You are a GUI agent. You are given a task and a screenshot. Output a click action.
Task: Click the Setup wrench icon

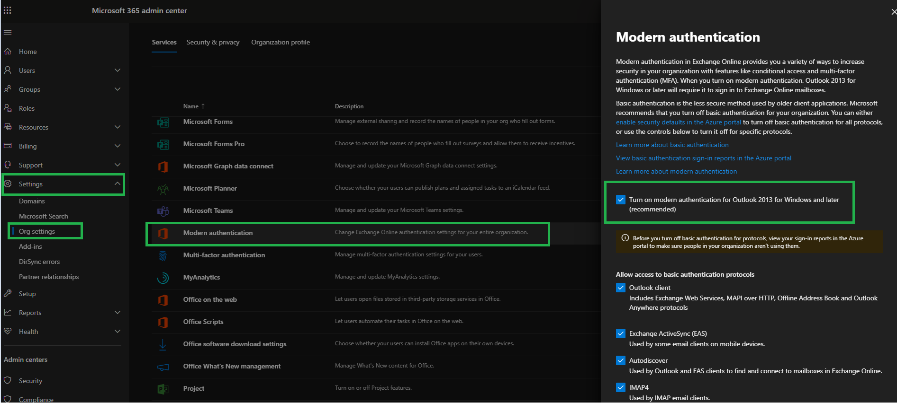8,293
